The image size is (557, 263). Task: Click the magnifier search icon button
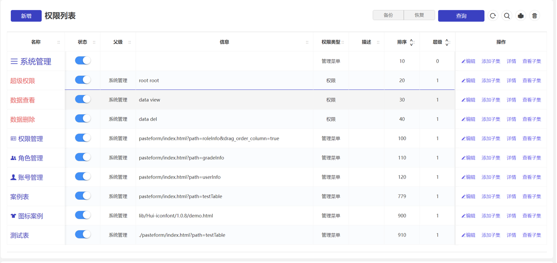tap(507, 16)
